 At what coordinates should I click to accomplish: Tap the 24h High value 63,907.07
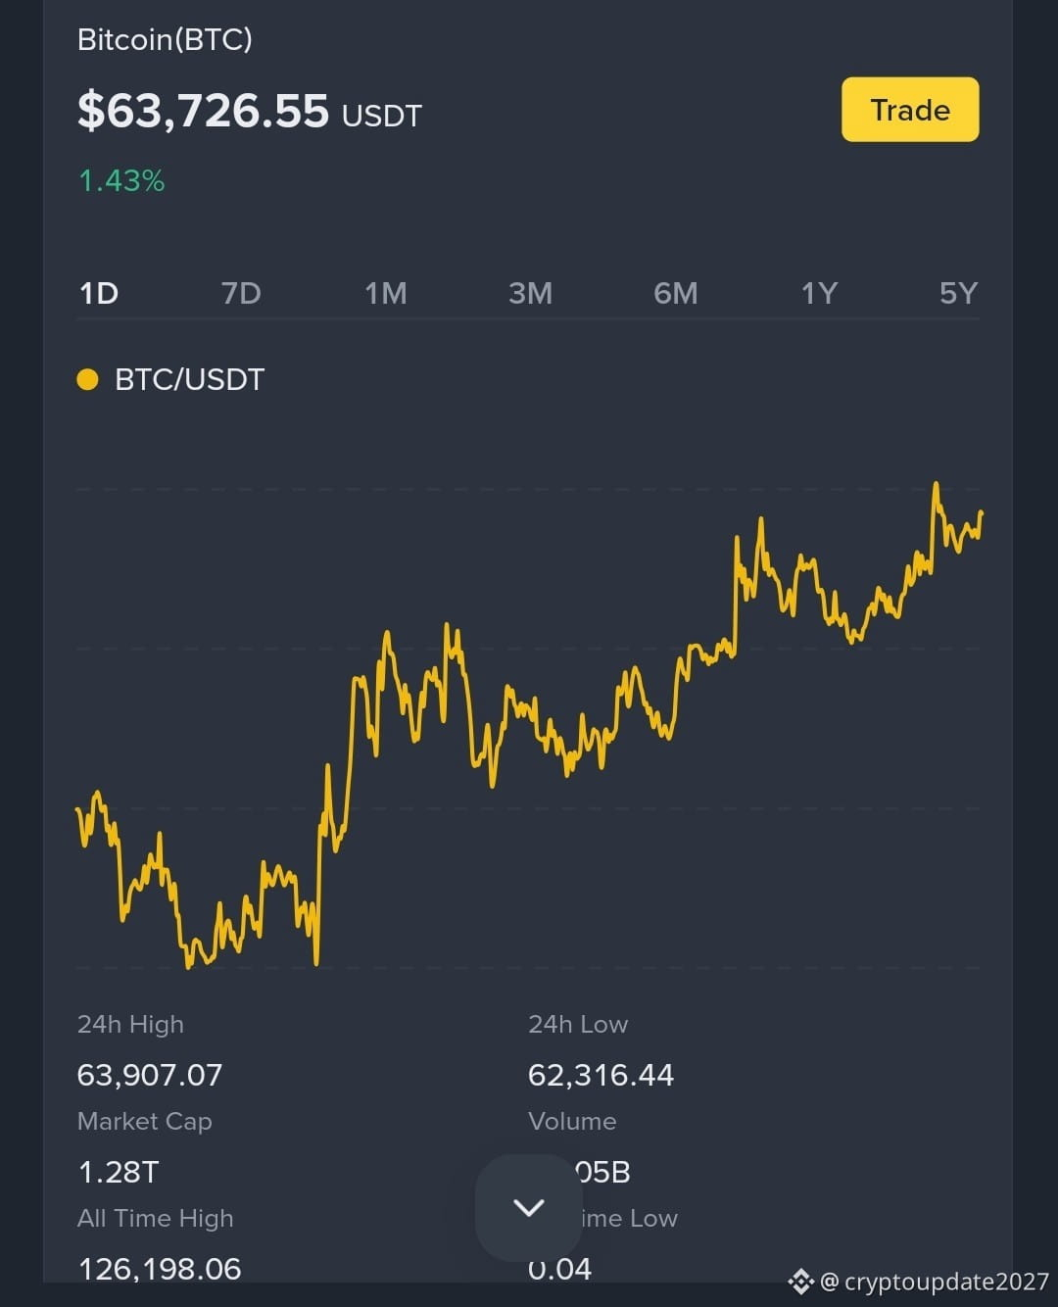click(150, 1075)
